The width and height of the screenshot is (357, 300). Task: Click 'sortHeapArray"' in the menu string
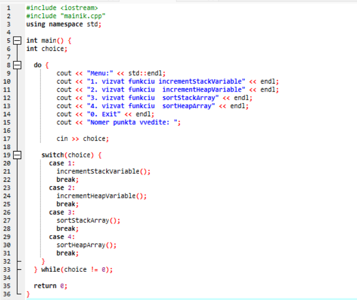188,106
